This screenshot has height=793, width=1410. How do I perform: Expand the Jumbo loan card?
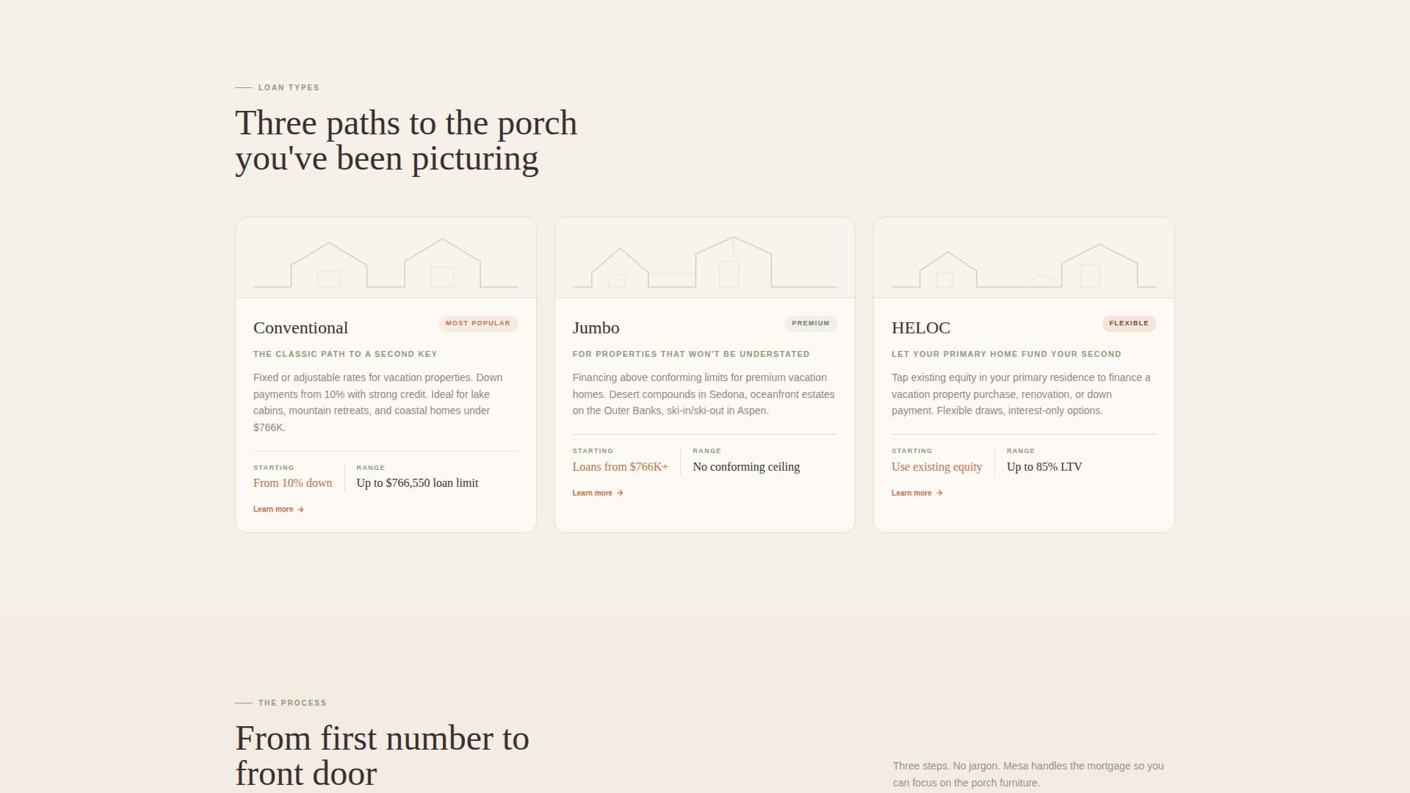705,374
